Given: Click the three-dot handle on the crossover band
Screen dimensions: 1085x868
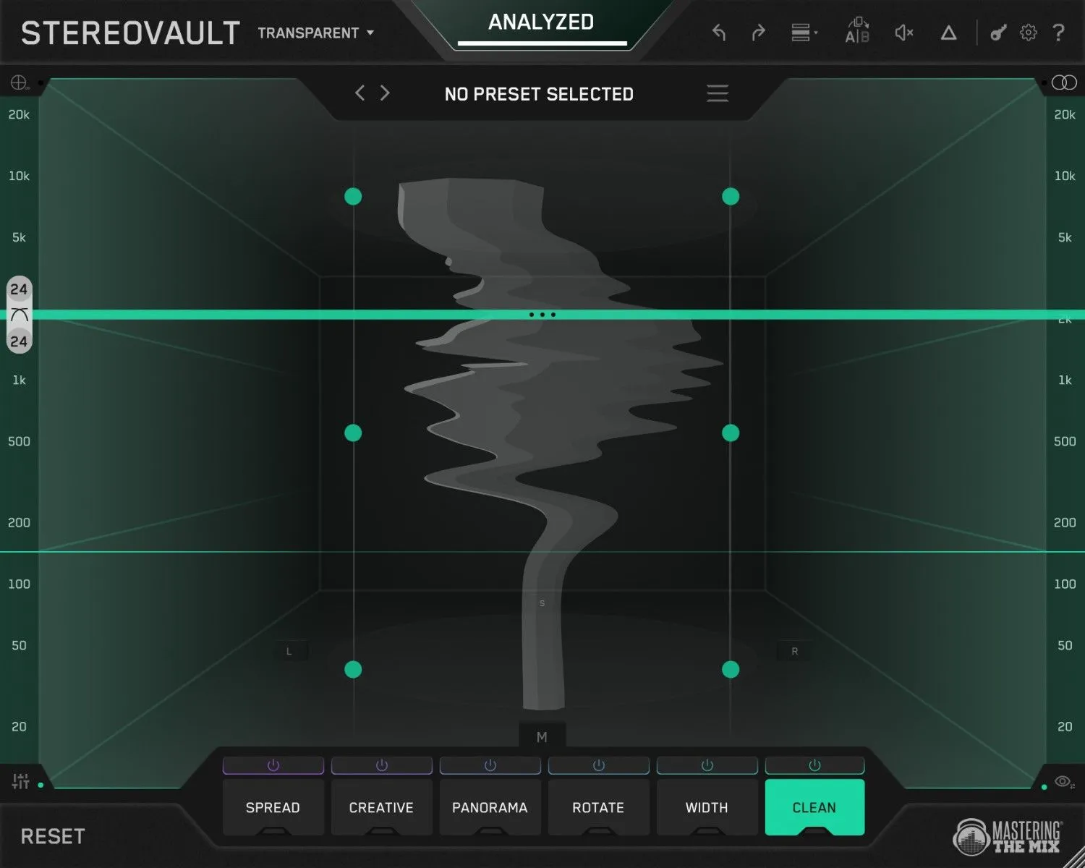Looking at the screenshot, I should pos(542,315).
